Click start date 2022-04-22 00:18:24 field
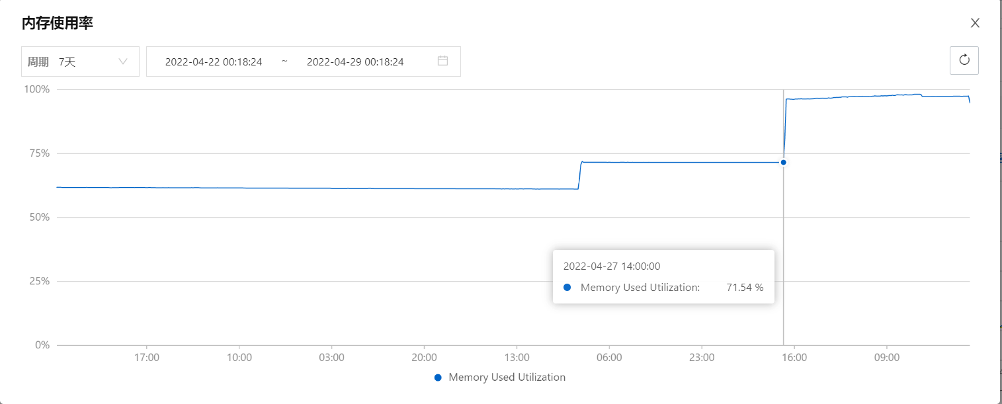1002x404 pixels. [x=214, y=61]
